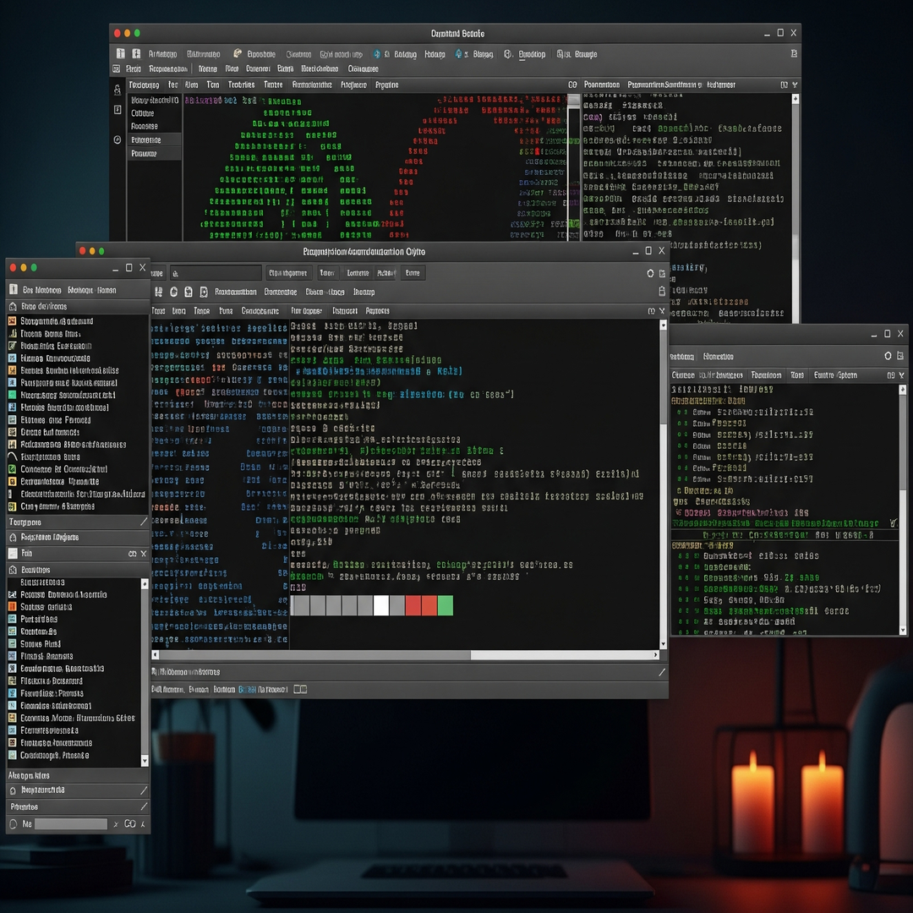
Task: Click the split-view icon in middle window status bar
Action: tap(300, 689)
